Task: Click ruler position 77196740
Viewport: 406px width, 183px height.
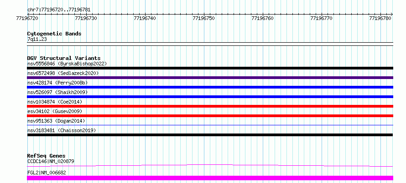Action: 145,18
